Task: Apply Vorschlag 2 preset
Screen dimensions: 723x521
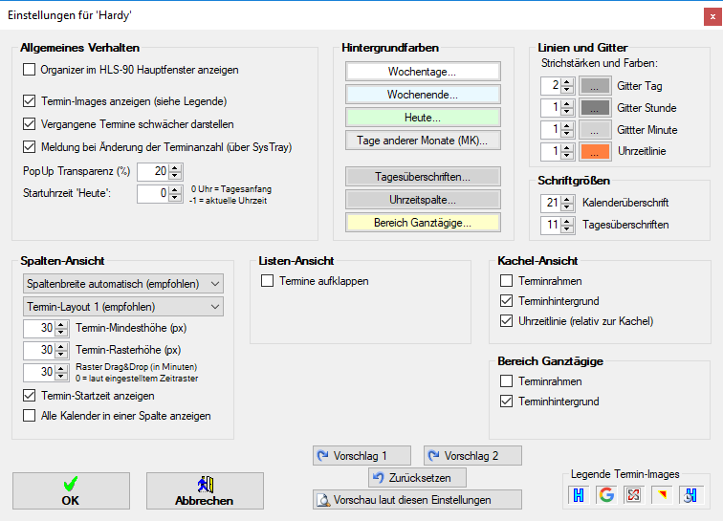Action: point(473,456)
